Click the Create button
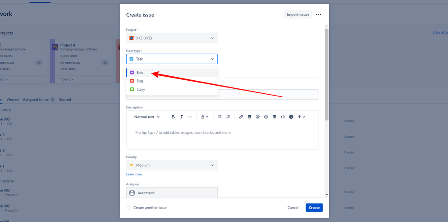The height and width of the screenshot is (222, 448). point(314,208)
